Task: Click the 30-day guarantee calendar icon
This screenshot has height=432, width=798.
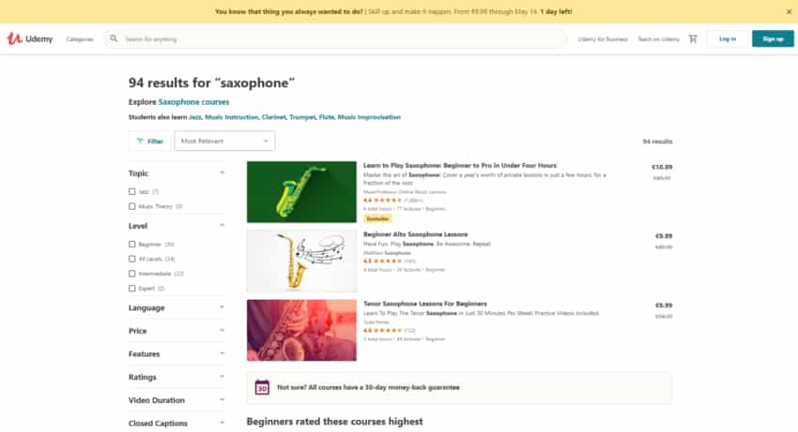Action: (x=262, y=387)
